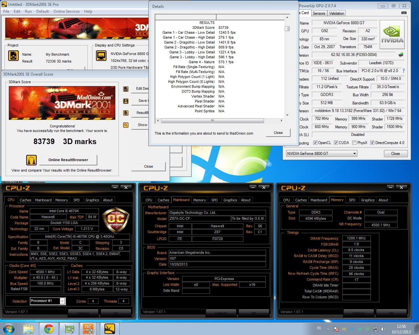Click the orange OC CPU taskbar icon
The width and height of the screenshot is (419, 335).
[88, 328]
